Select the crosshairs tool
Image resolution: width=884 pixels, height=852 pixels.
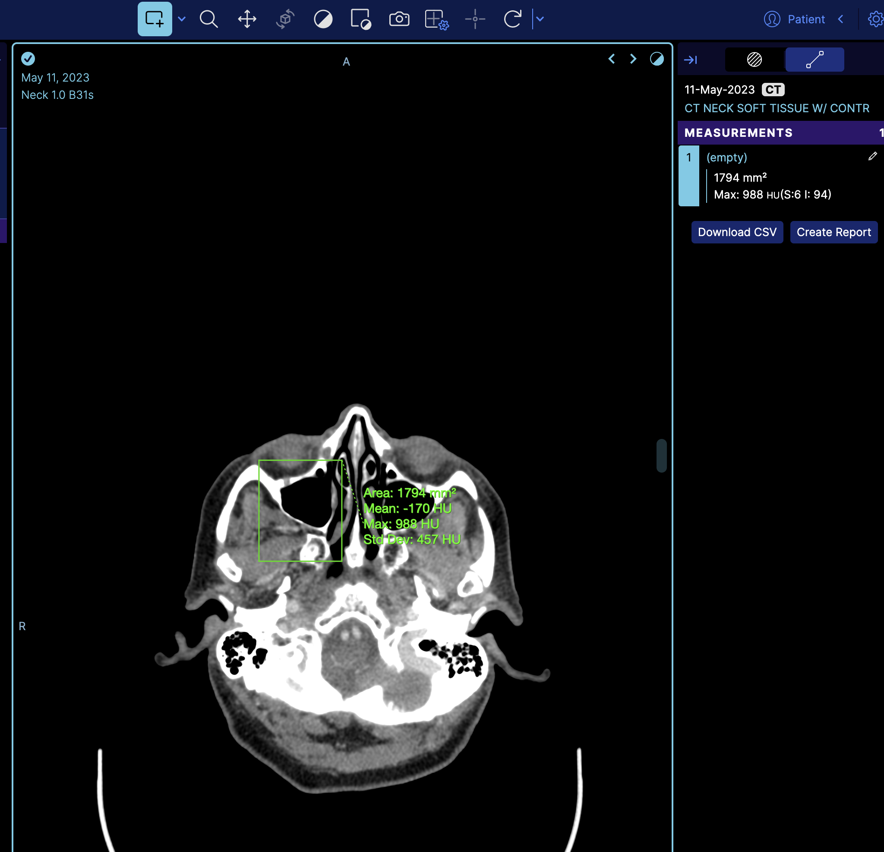click(475, 19)
